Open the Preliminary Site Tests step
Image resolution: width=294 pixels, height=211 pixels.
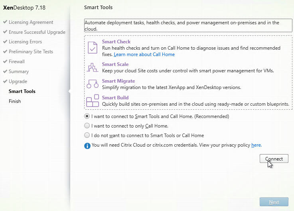pos(31,52)
